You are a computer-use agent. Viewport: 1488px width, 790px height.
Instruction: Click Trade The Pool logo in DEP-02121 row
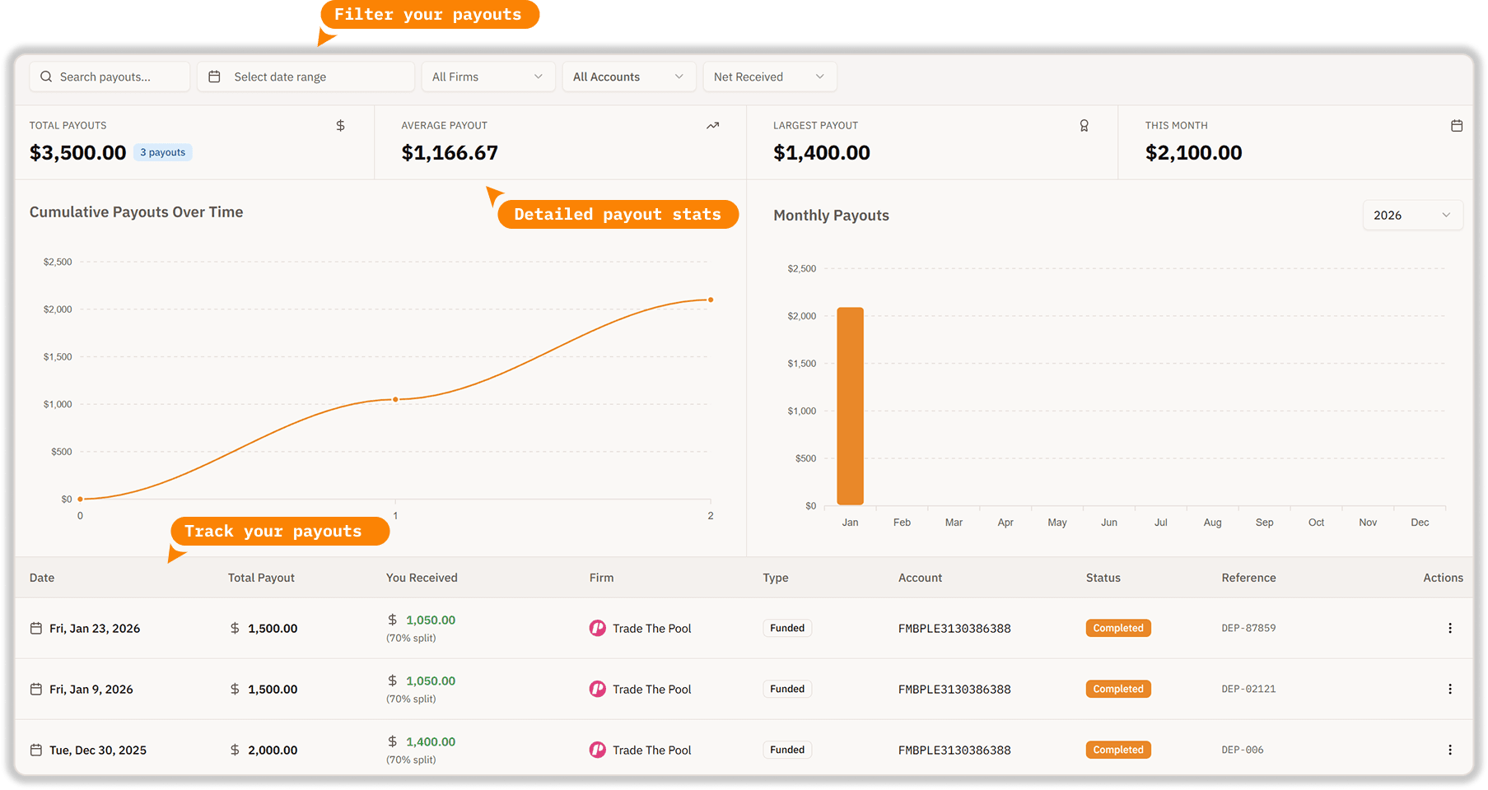597,689
